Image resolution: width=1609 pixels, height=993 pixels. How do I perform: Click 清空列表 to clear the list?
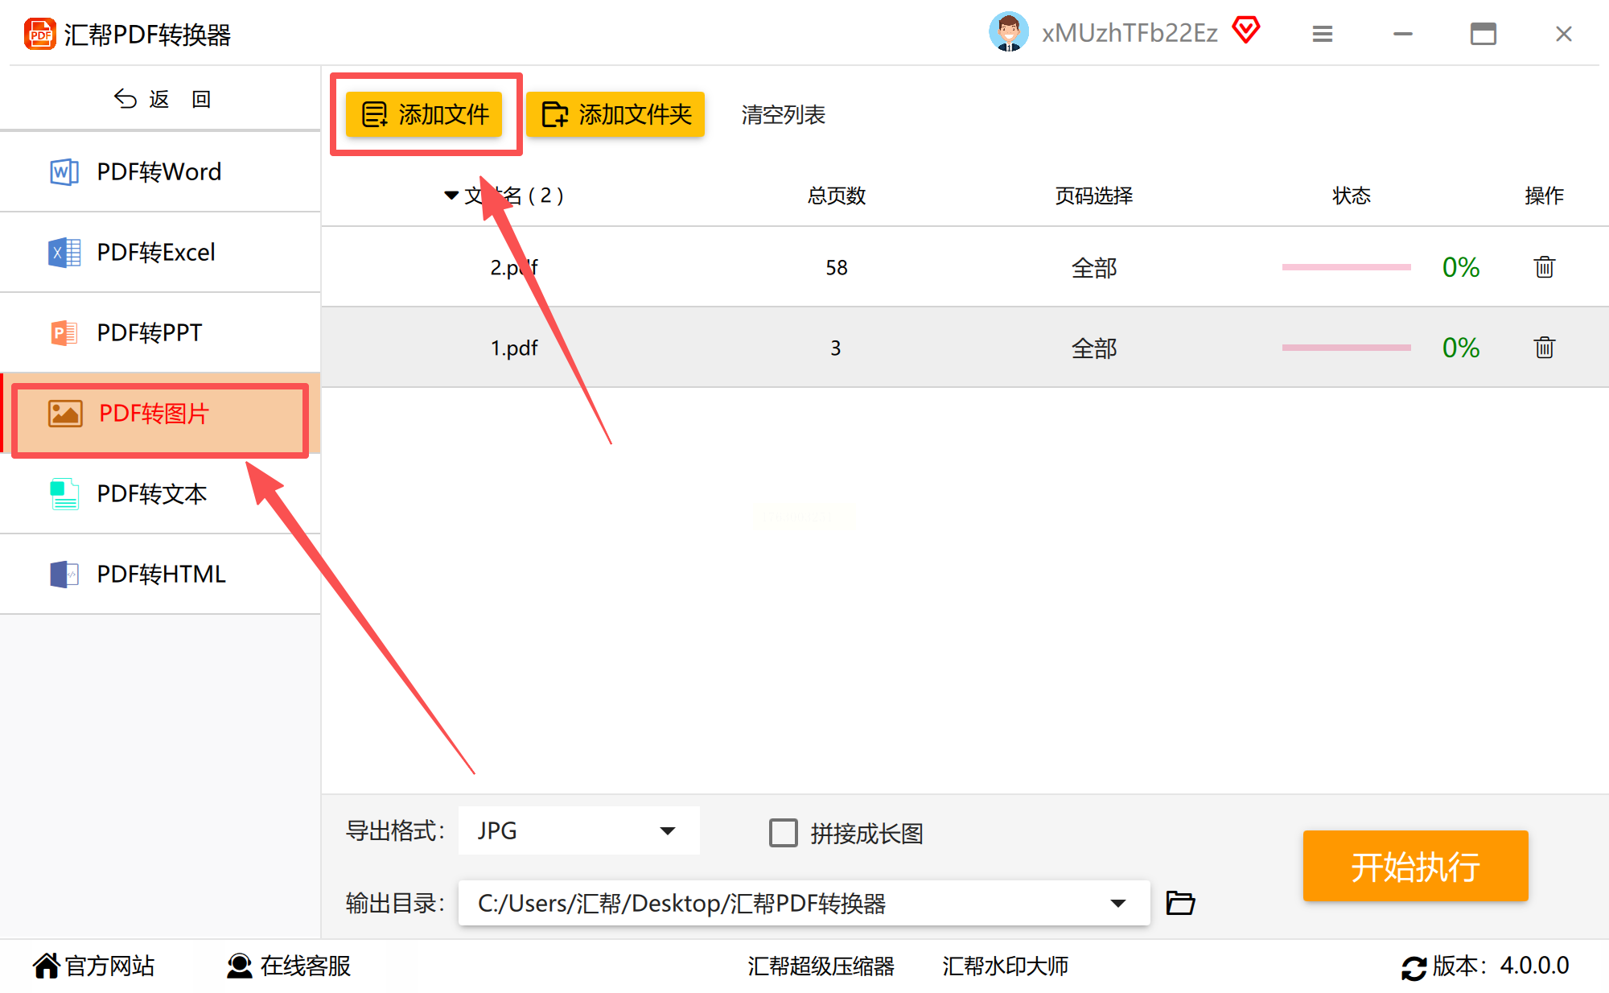tap(783, 114)
